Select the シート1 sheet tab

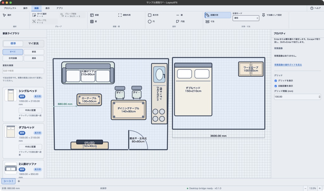tap(9, 181)
